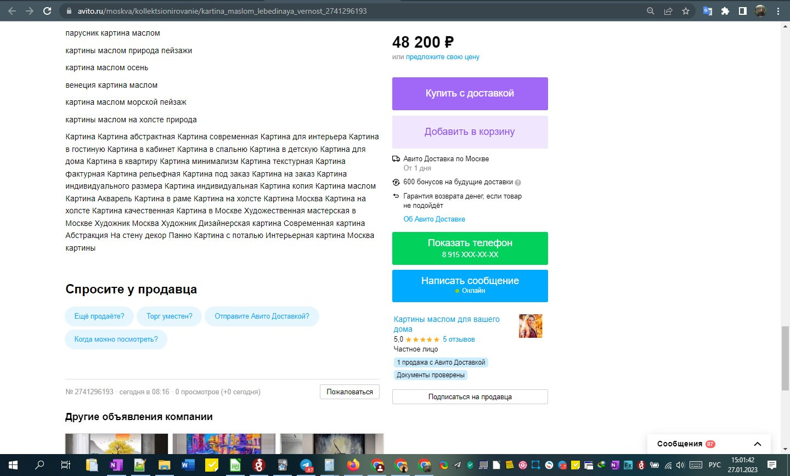
Task: Open Microsoft Word from the taskbar
Action: point(188,465)
